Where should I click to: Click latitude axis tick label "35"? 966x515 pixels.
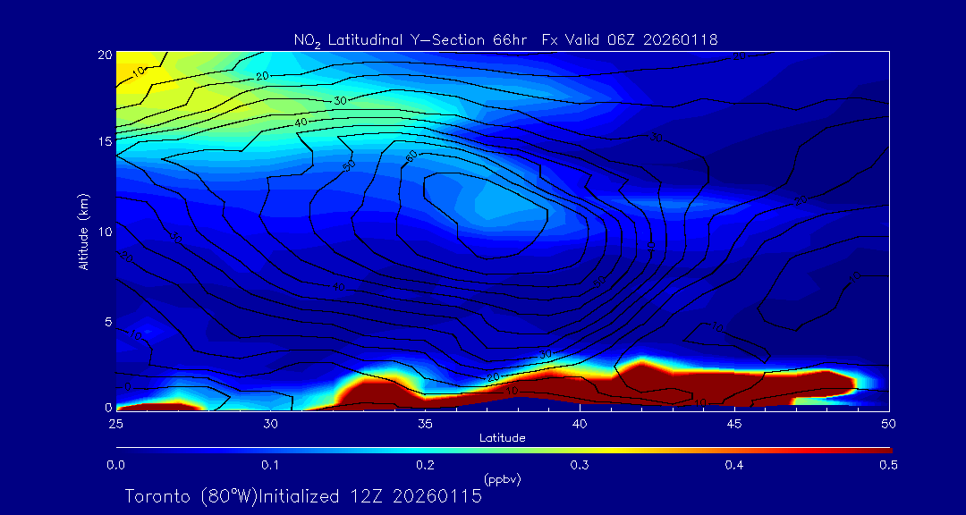coord(425,424)
